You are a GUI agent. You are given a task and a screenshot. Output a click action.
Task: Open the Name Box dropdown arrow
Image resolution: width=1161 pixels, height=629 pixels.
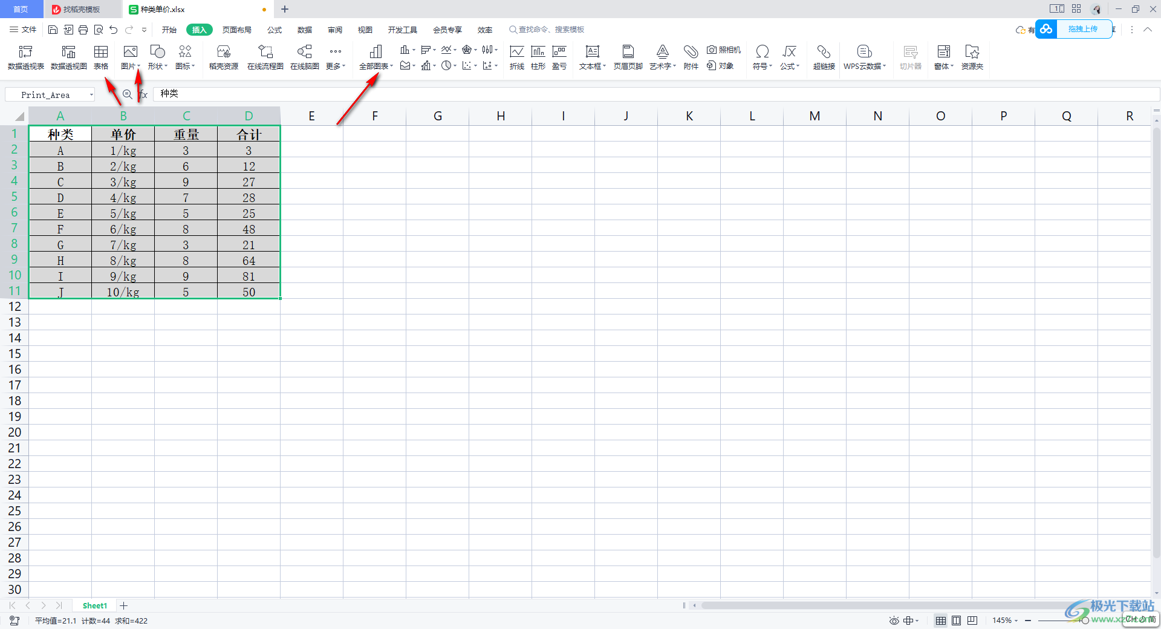91,95
